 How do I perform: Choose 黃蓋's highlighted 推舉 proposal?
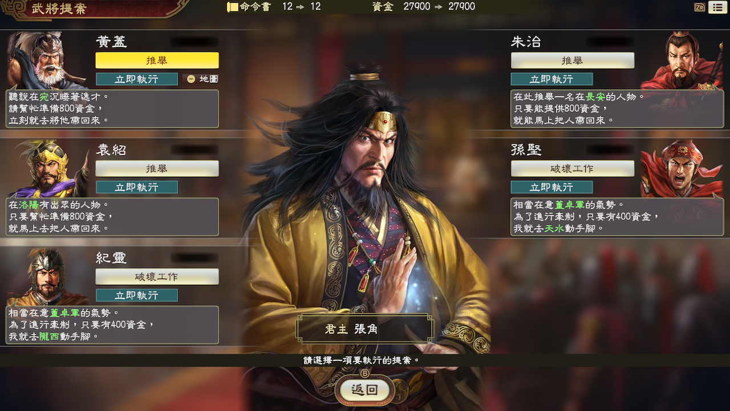coord(157,61)
